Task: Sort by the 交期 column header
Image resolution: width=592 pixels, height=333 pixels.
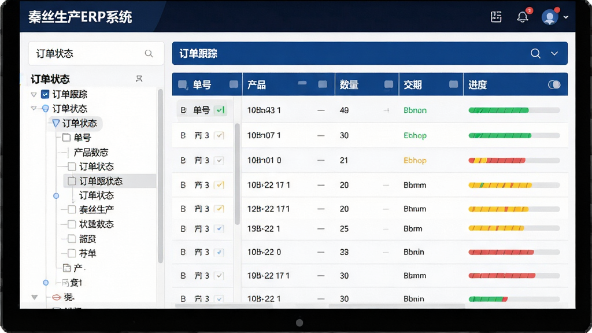Action: pos(413,84)
